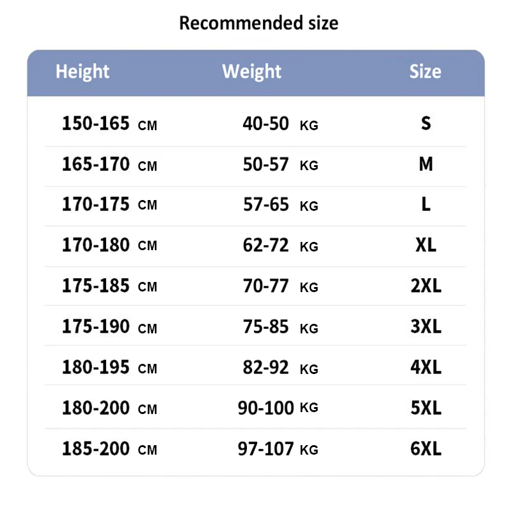
Task: Select the 150-165 CM height cell
Action: (x=109, y=124)
